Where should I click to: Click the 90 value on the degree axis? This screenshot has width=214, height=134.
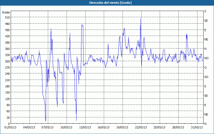click(8, 105)
